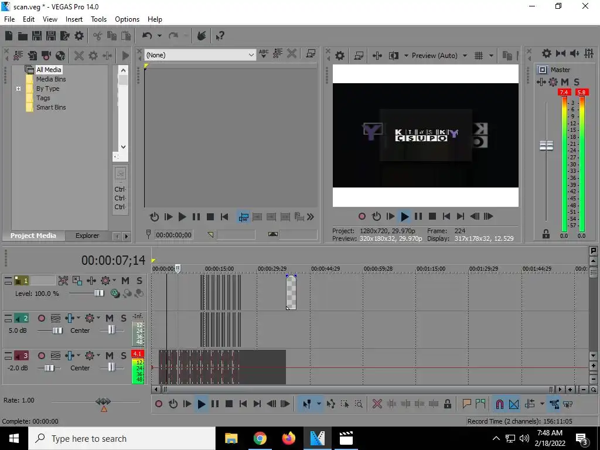This screenshot has width=600, height=450.
Task: Click the Cut scissors icon
Action: tap(98, 36)
